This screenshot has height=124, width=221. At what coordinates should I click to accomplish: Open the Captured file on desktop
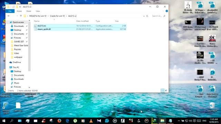18,107
